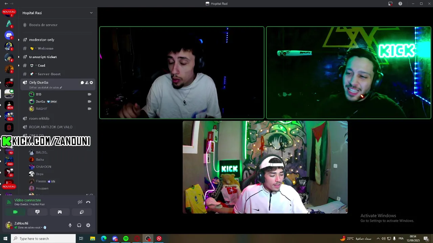The height and width of the screenshot is (243, 433).
Task: Mute the microphone in user panel
Action: pyautogui.click(x=70, y=225)
